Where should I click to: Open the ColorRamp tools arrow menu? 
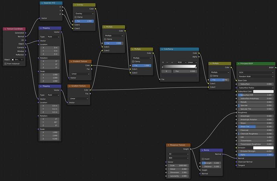172,62
